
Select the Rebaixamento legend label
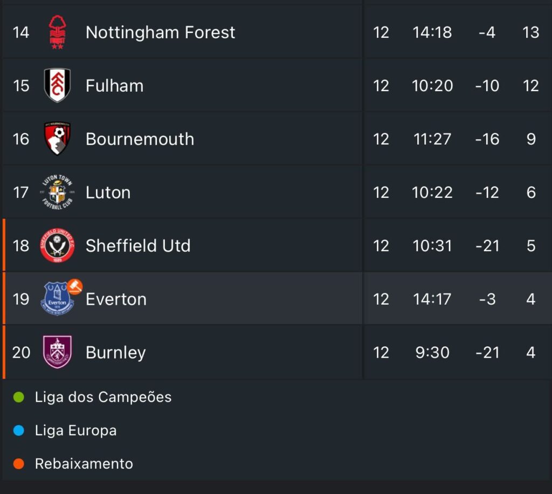click(84, 464)
